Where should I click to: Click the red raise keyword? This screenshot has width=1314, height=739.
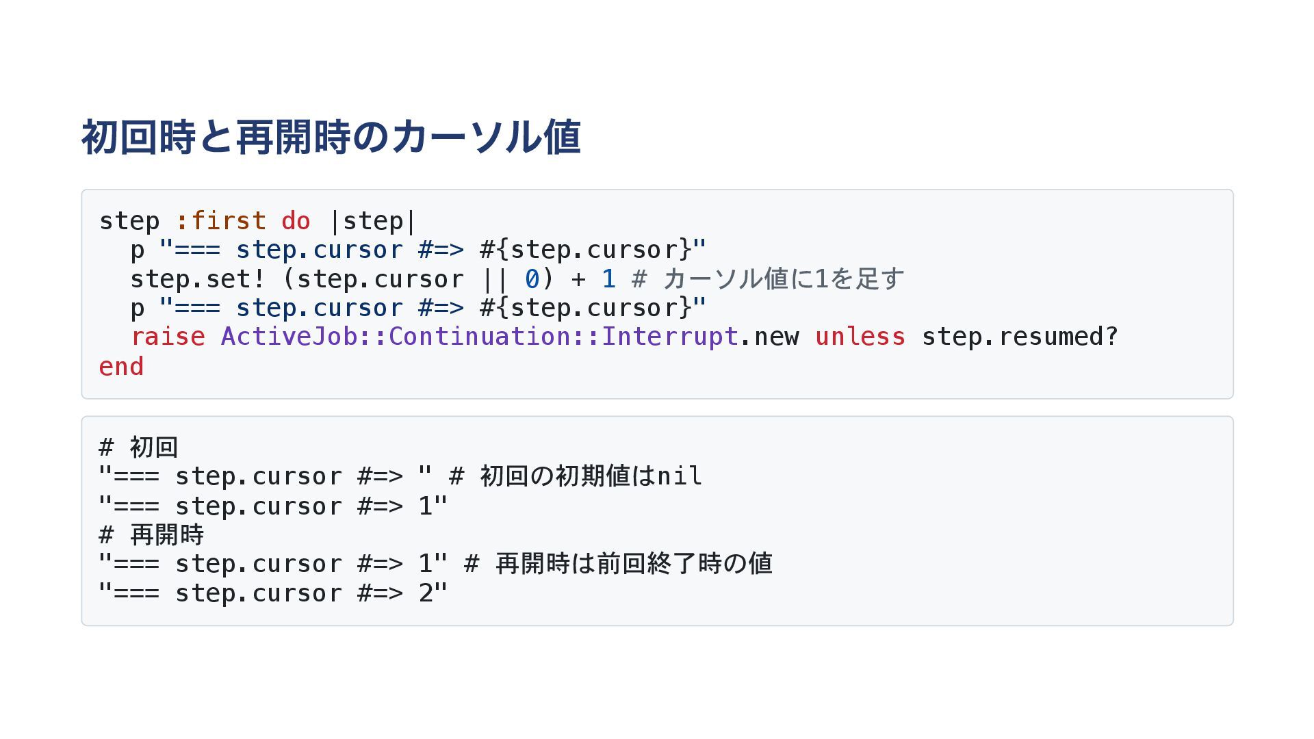click(x=168, y=337)
